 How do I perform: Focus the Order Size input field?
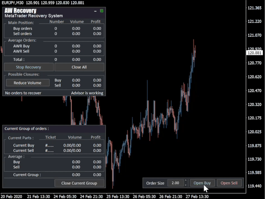click(175, 183)
